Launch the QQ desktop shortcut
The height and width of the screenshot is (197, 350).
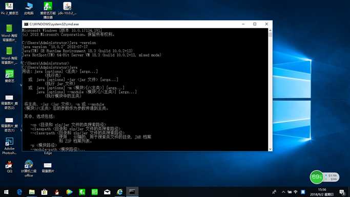point(9,167)
